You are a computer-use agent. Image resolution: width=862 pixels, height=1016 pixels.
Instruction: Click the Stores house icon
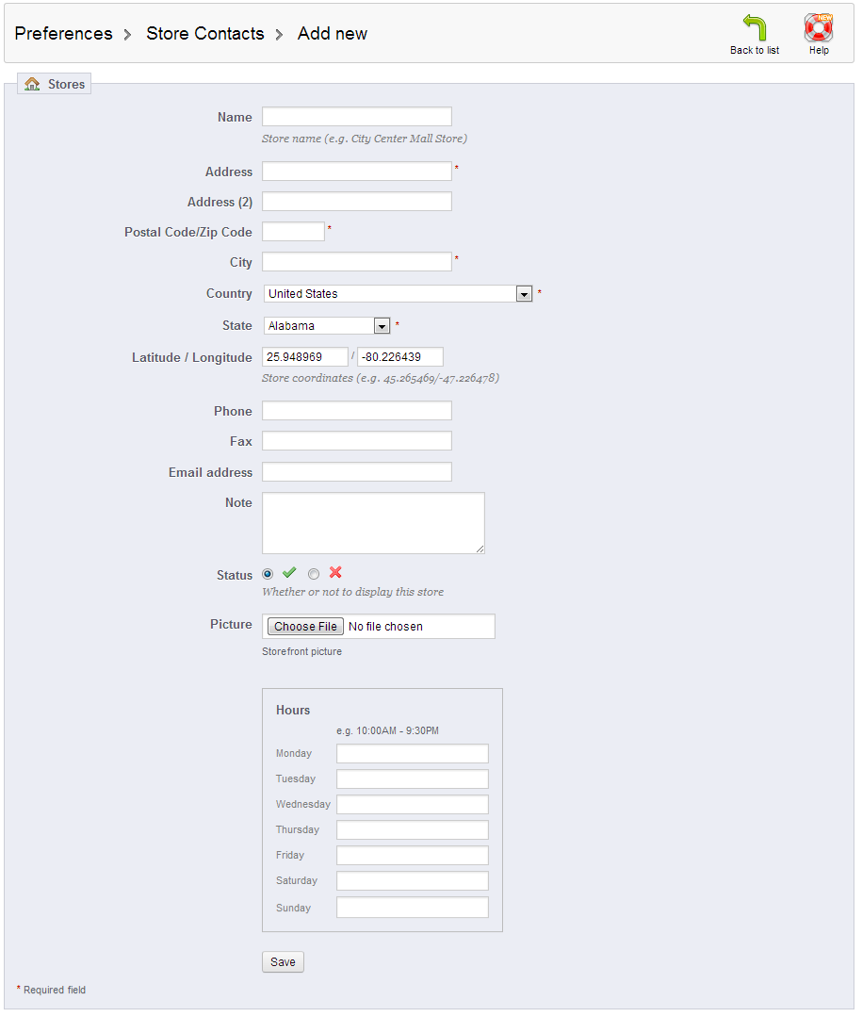click(33, 84)
